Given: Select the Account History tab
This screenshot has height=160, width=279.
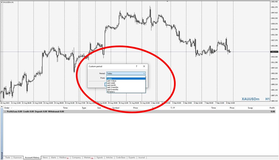Looking at the screenshot, I should (32, 157).
